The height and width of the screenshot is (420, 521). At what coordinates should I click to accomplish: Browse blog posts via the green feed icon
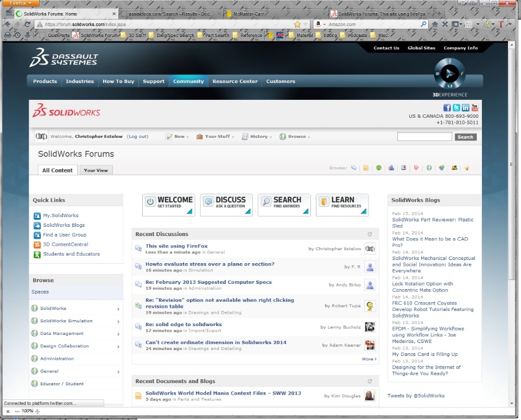378,168
